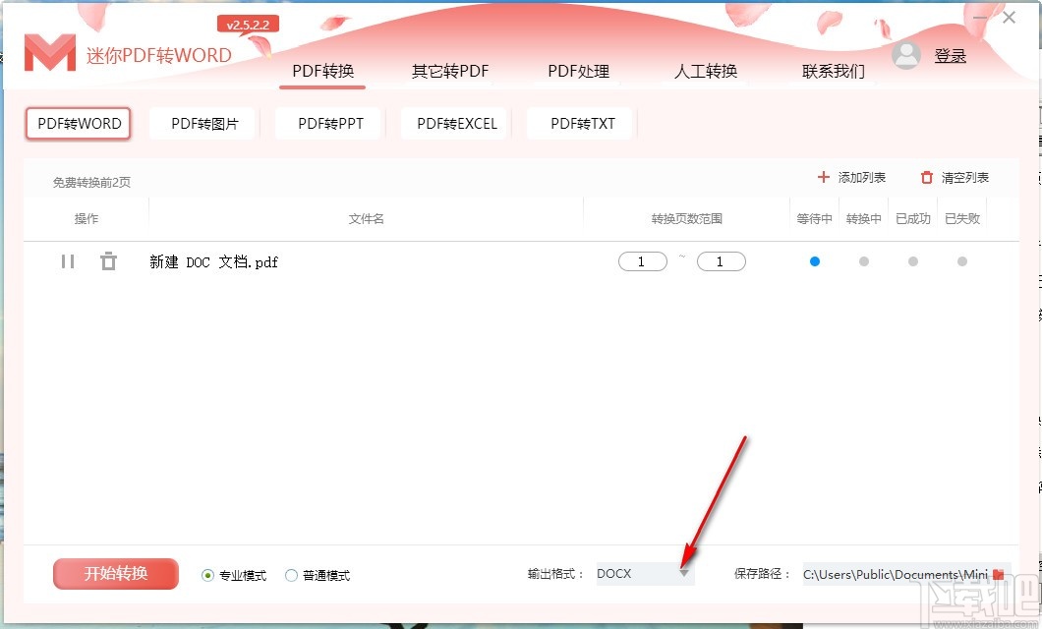Click the 转换中 column header
Screen dimensions: 1042x629
click(x=864, y=218)
